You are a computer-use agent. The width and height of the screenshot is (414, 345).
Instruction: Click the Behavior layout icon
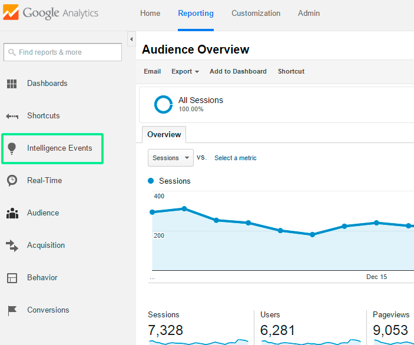(x=12, y=278)
